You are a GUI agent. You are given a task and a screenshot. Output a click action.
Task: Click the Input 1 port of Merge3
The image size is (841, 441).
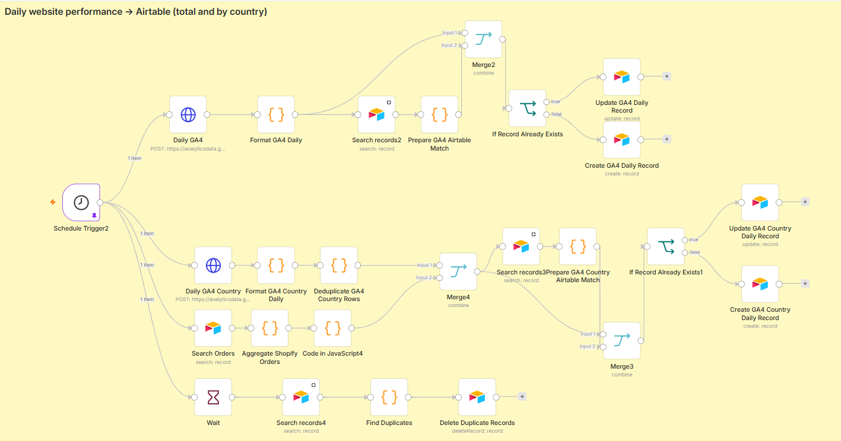(603, 334)
